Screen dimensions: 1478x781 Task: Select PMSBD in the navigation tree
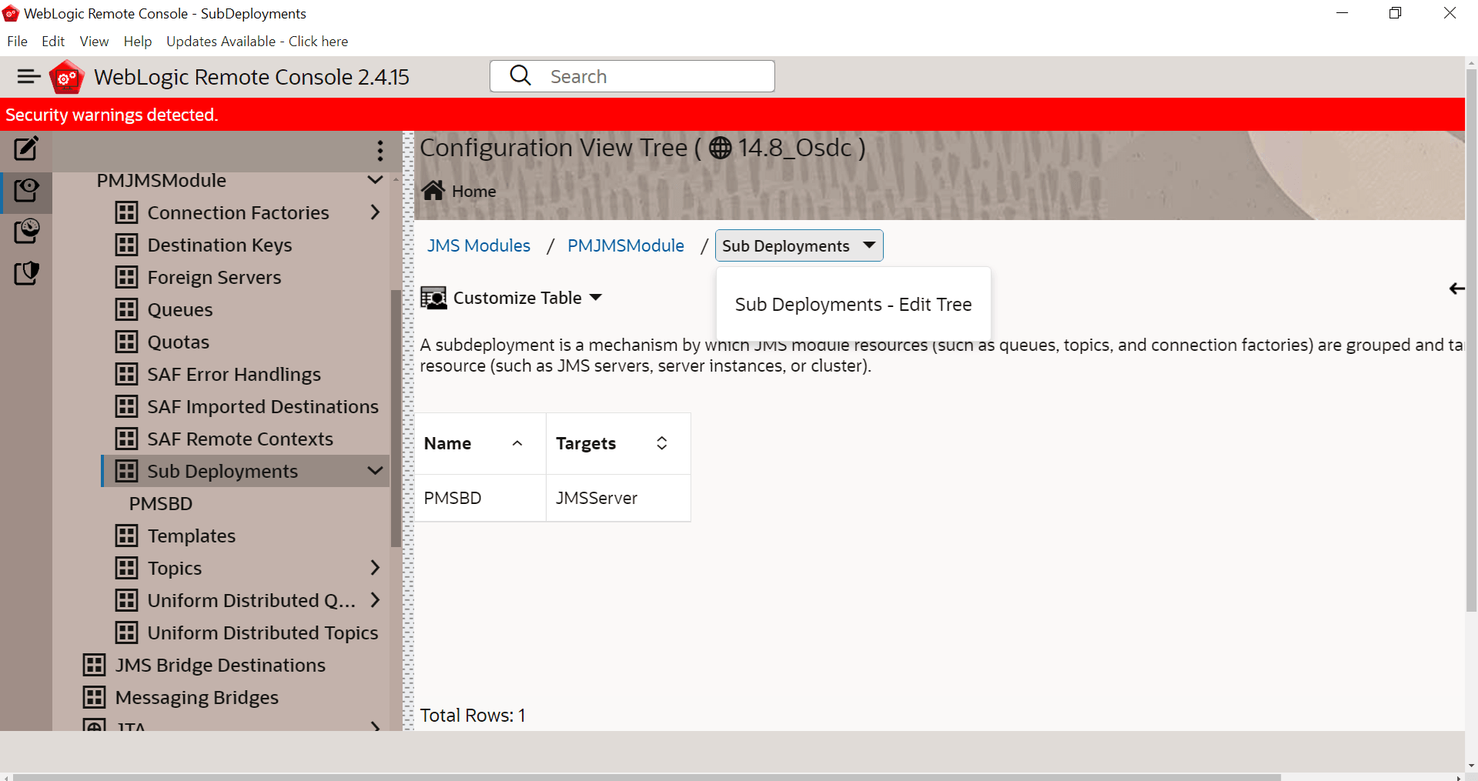[161, 503]
